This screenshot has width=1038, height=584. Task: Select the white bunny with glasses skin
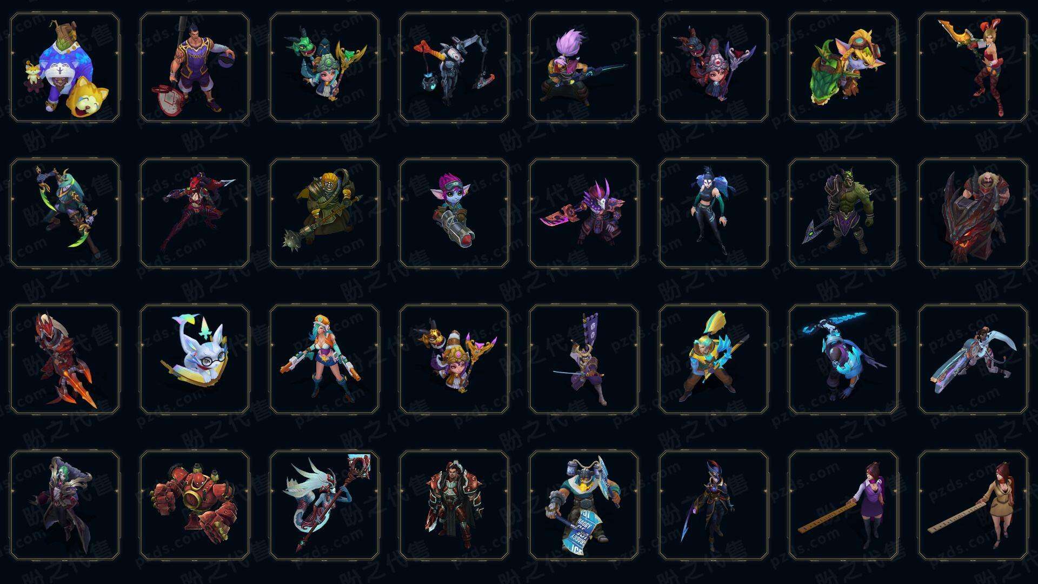(195, 359)
